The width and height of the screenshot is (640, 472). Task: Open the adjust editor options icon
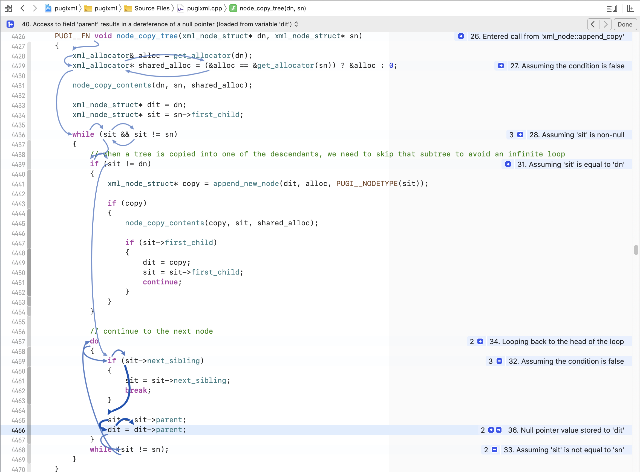tap(612, 8)
